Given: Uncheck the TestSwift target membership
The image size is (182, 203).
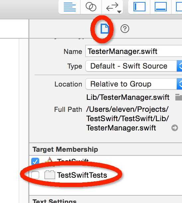Looking at the screenshot, I should 35,161.
